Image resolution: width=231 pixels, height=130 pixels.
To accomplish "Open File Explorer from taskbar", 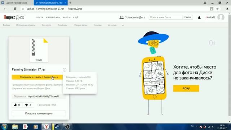I will click(x=15, y=127).
